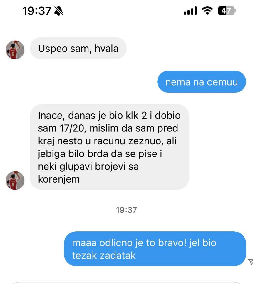
Task: Tap the Wi-Fi status icon
Action: [207, 11]
